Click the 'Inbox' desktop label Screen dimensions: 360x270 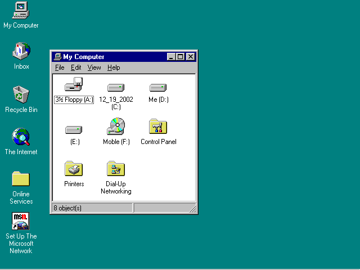(21, 66)
